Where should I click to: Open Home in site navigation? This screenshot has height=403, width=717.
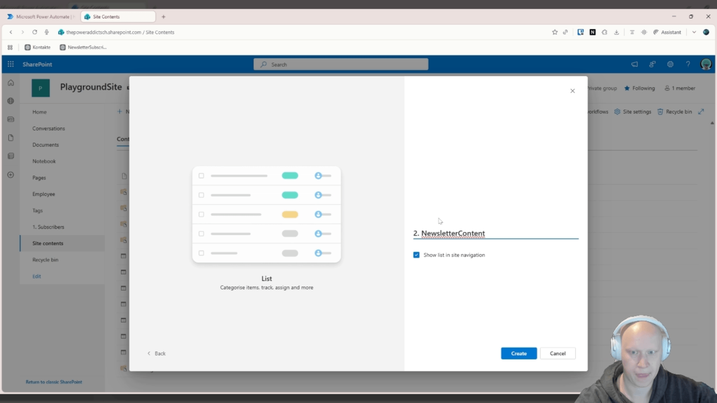pyautogui.click(x=40, y=112)
